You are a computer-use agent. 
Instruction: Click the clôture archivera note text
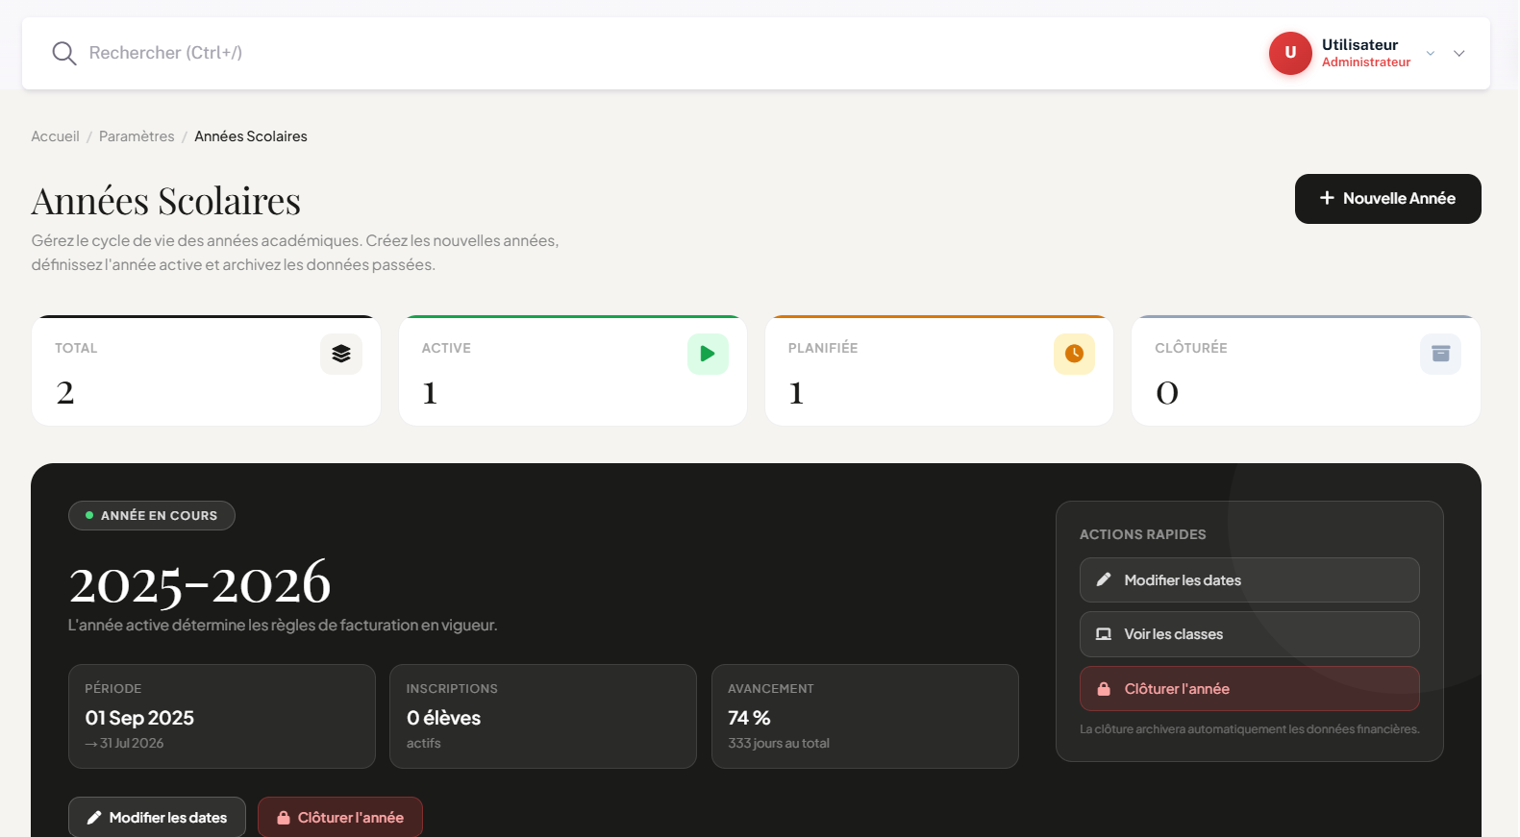point(1249,729)
